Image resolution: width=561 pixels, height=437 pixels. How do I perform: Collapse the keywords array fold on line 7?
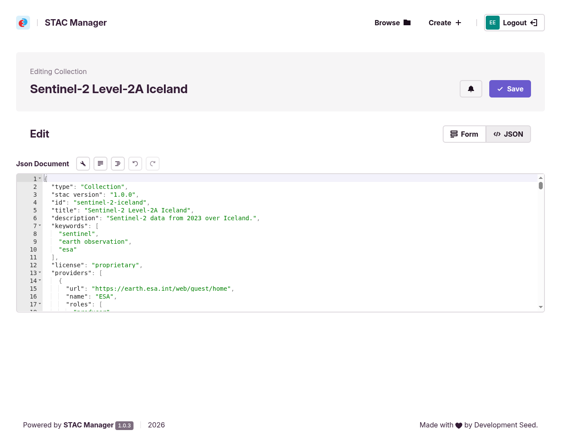40,225
